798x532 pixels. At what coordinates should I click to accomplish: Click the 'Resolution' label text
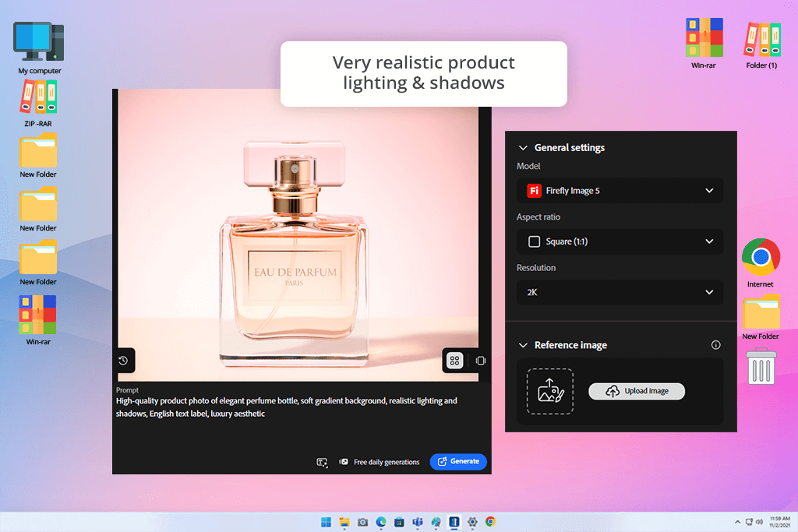[536, 267]
